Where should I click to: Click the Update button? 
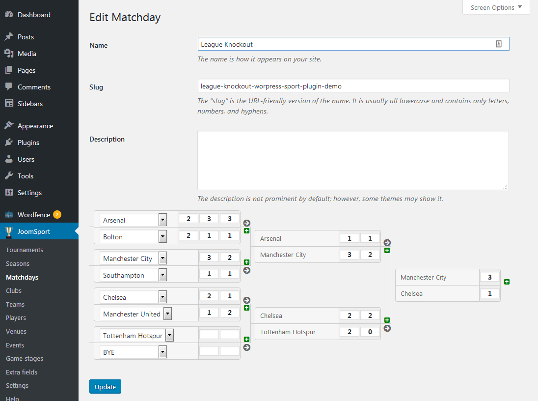tap(105, 387)
